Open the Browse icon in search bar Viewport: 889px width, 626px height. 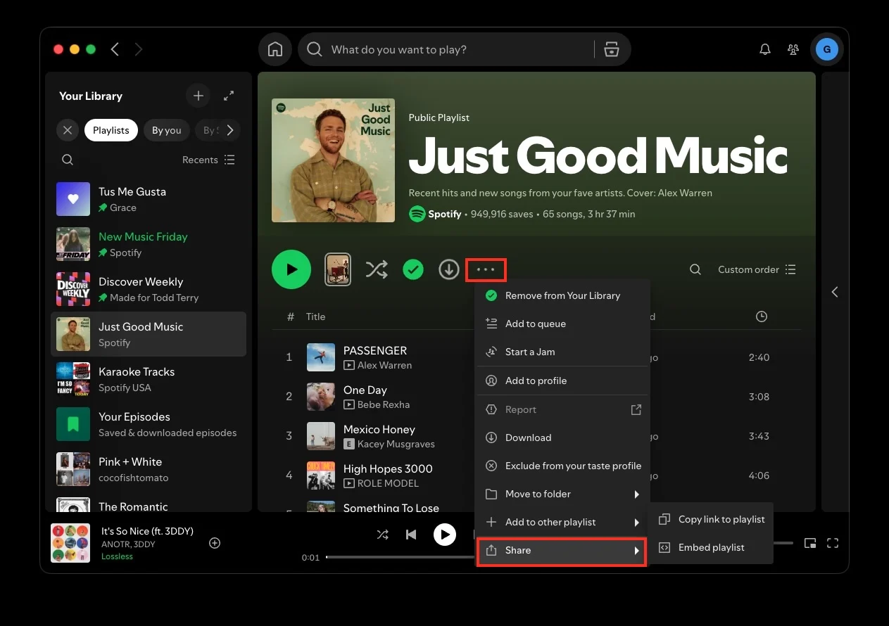[x=611, y=49]
